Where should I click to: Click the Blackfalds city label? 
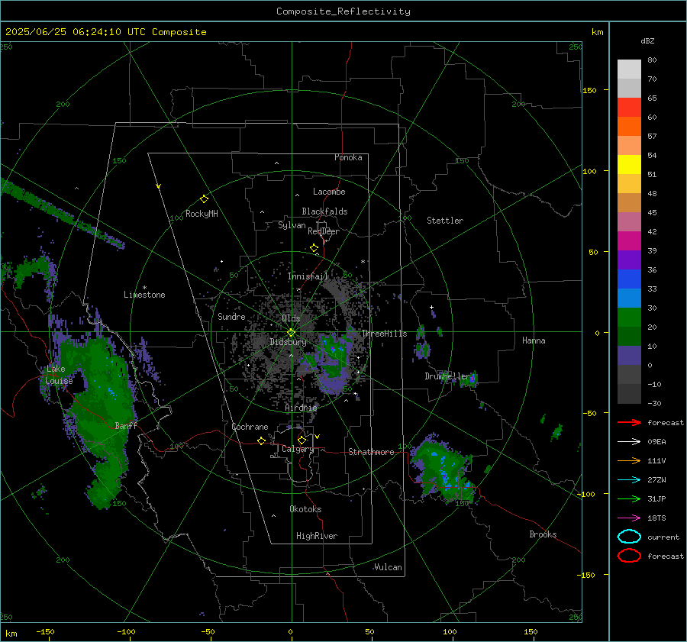(324, 211)
